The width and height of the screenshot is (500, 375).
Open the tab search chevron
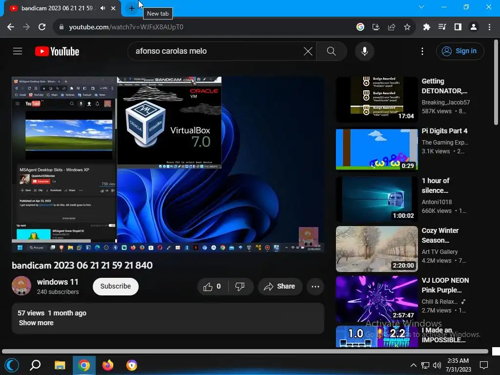pos(421,7)
